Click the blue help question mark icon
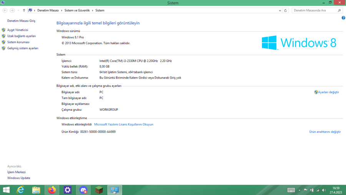This screenshot has width=346, height=195. [x=343, y=18]
